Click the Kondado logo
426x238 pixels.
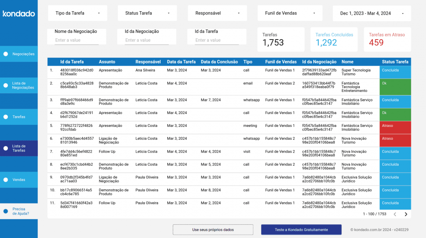[19, 14]
